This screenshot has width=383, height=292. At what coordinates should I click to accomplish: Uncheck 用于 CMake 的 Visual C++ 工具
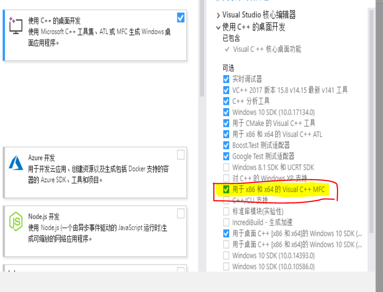[226, 123]
